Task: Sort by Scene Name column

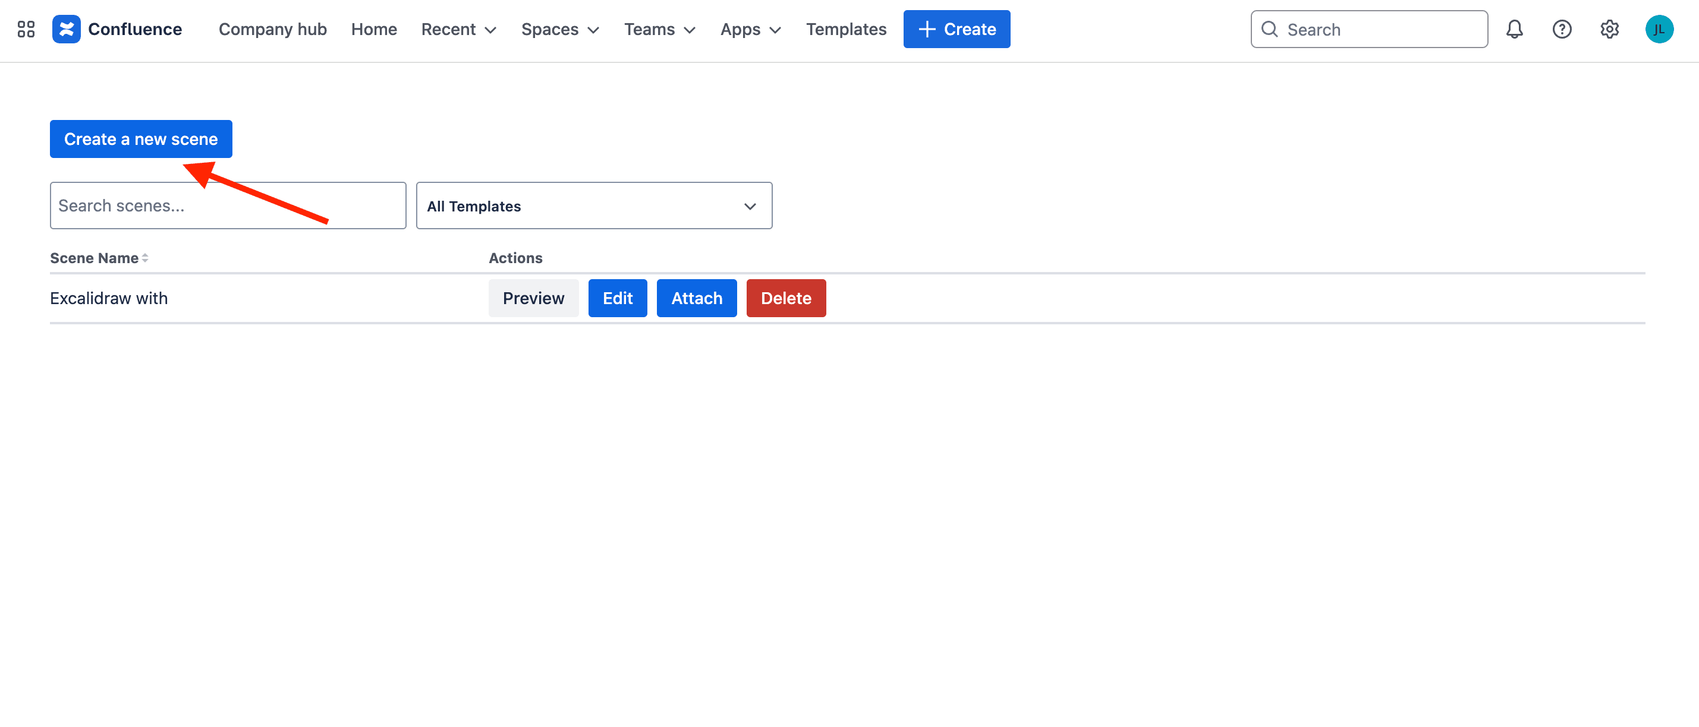Action: 99,258
